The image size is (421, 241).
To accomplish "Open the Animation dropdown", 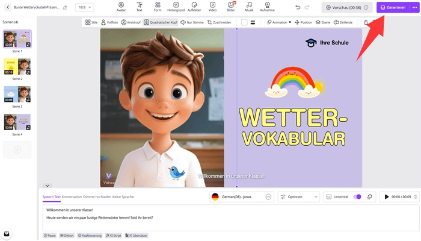I will [x=279, y=22].
